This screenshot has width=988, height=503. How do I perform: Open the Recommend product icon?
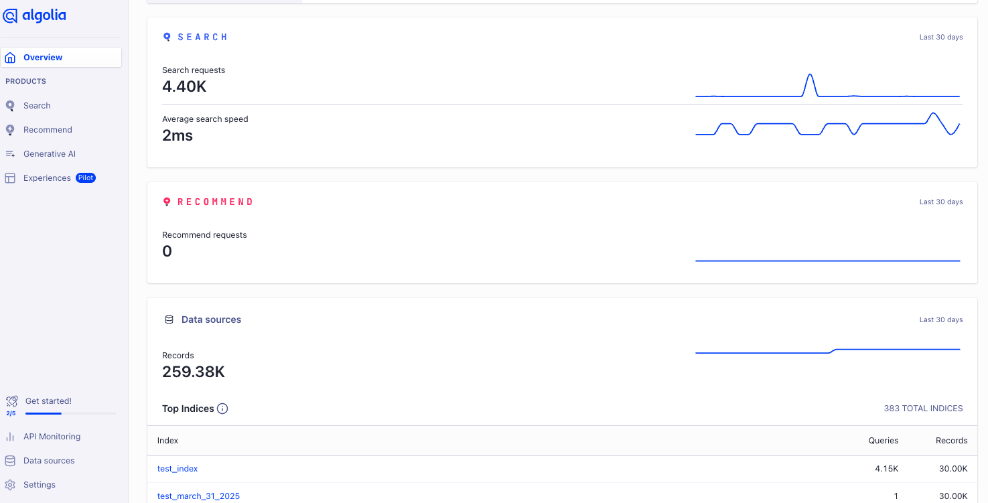tap(10, 130)
